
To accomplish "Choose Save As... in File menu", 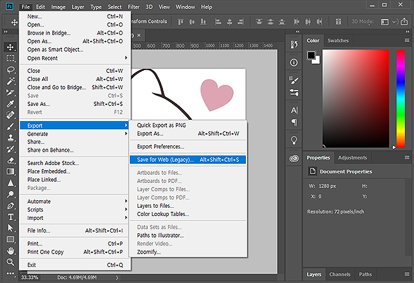I will (x=75, y=104).
